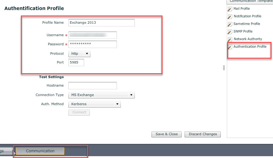Select the Password input field

92,44
